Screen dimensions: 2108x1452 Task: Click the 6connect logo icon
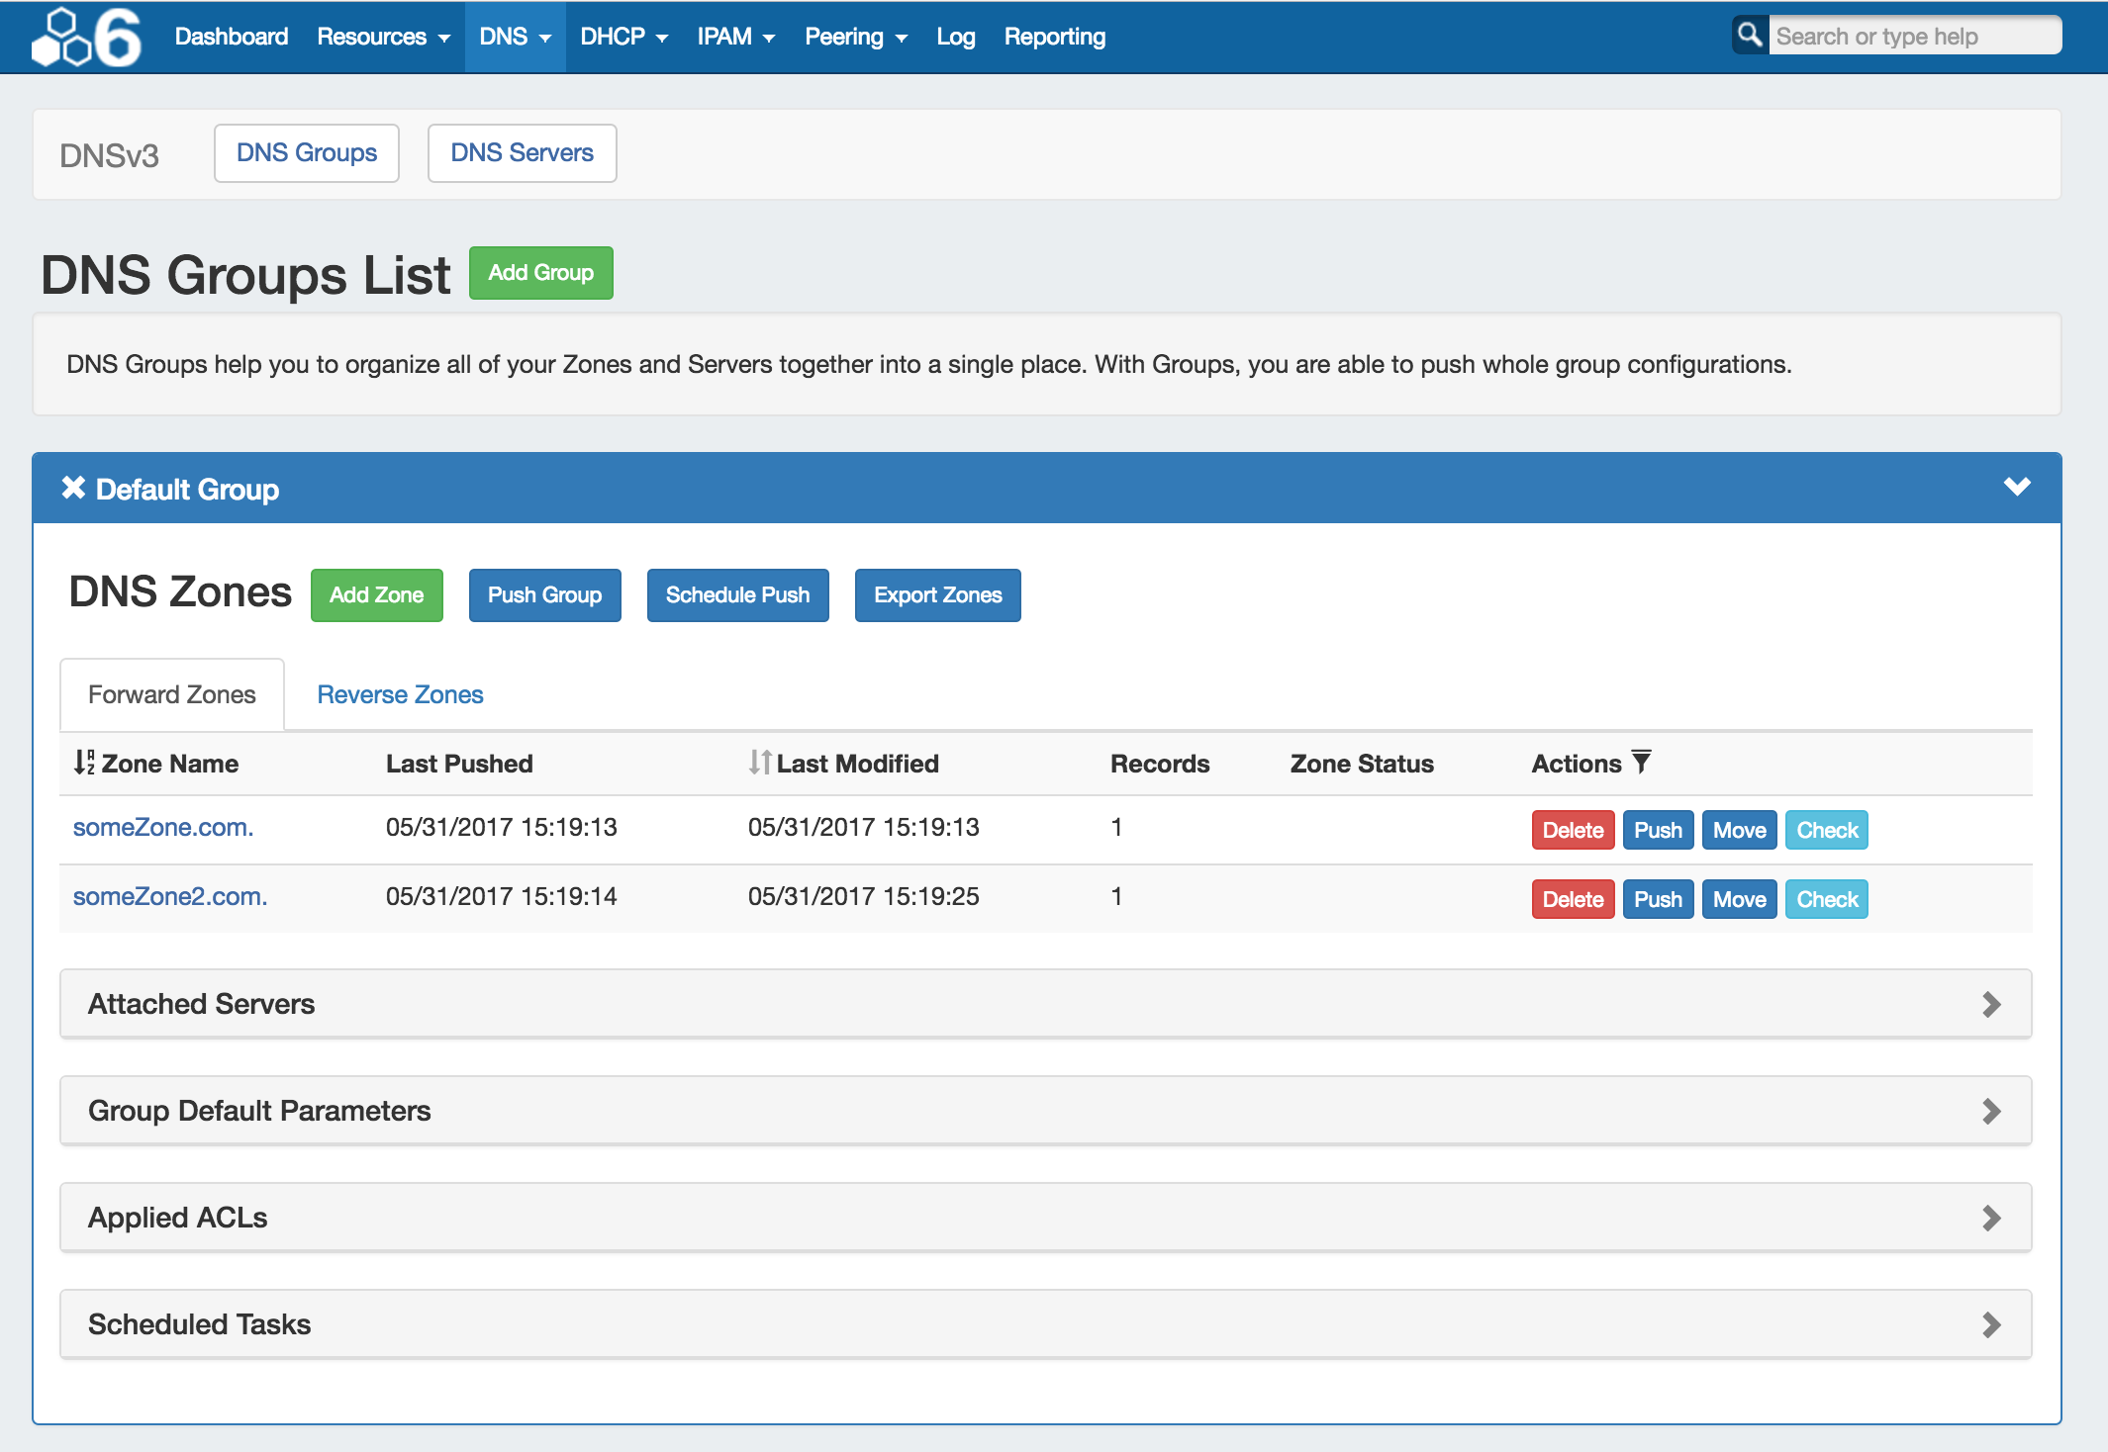pyautogui.click(x=87, y=37)
